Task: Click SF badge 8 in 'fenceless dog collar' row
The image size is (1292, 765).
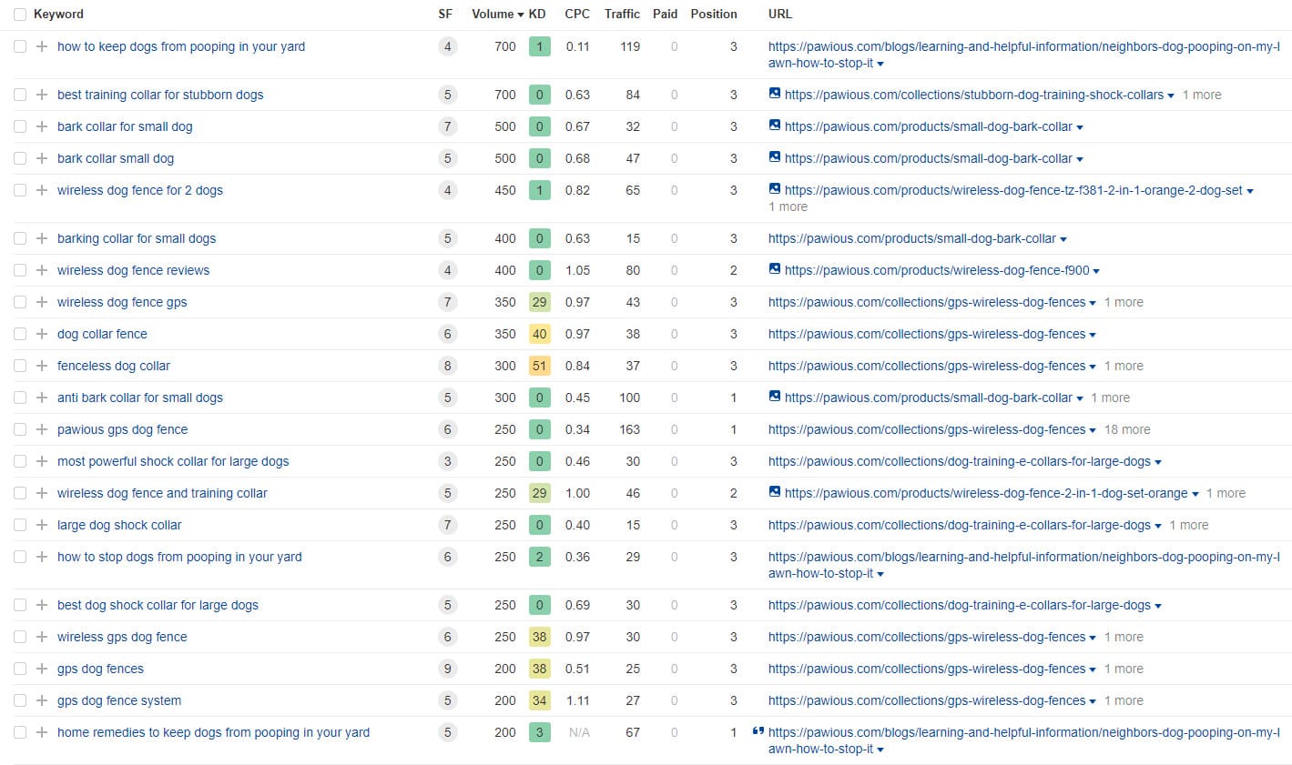Action: click(447, 366)
